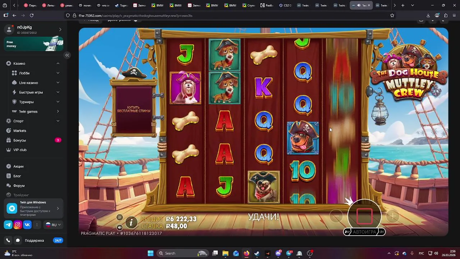
Task: Open the Блог page
Action: [x=17, y=176]
